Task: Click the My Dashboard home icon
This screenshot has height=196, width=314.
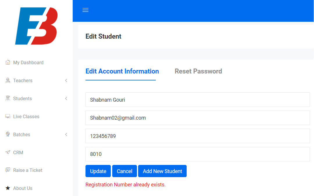Action: pos(8,62)
